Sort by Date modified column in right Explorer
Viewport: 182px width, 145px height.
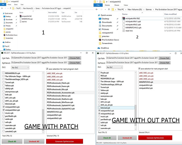tap(170, 14)
